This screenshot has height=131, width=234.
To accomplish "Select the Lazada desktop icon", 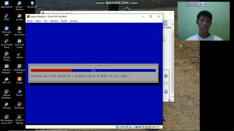I will (19, 80).
